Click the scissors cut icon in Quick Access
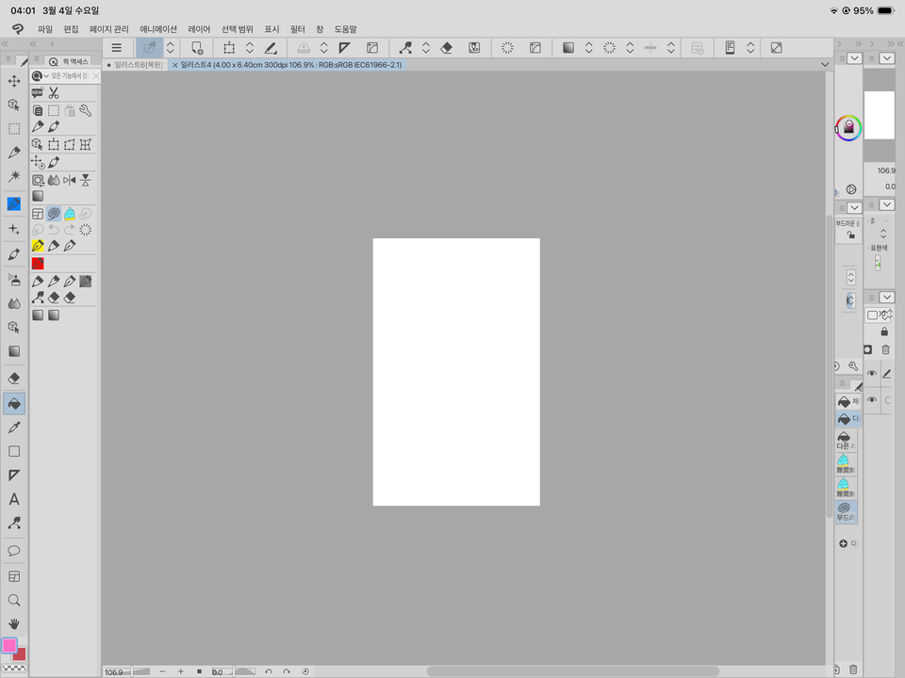905x678 pixels. (54, 92)
